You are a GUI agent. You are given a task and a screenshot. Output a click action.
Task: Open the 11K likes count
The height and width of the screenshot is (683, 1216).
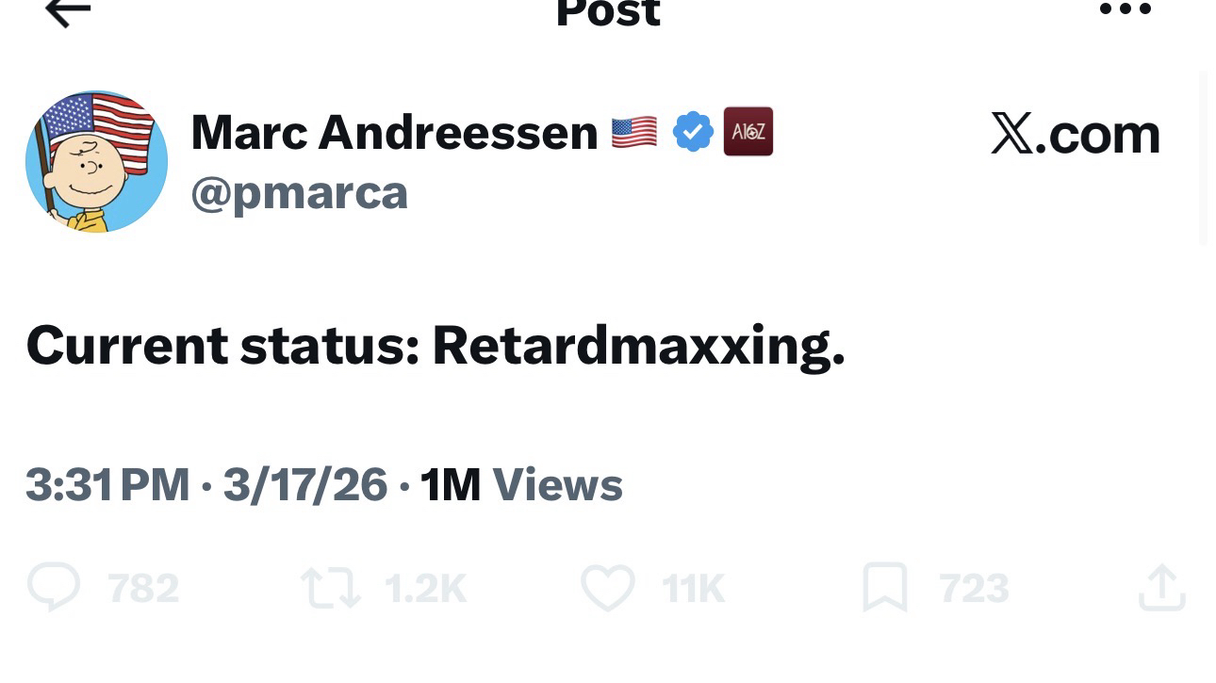tap(694, 589)
